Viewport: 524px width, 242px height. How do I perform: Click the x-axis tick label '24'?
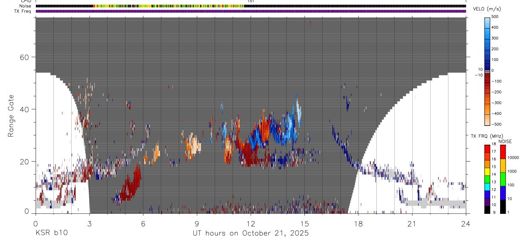tap(466, 224)
